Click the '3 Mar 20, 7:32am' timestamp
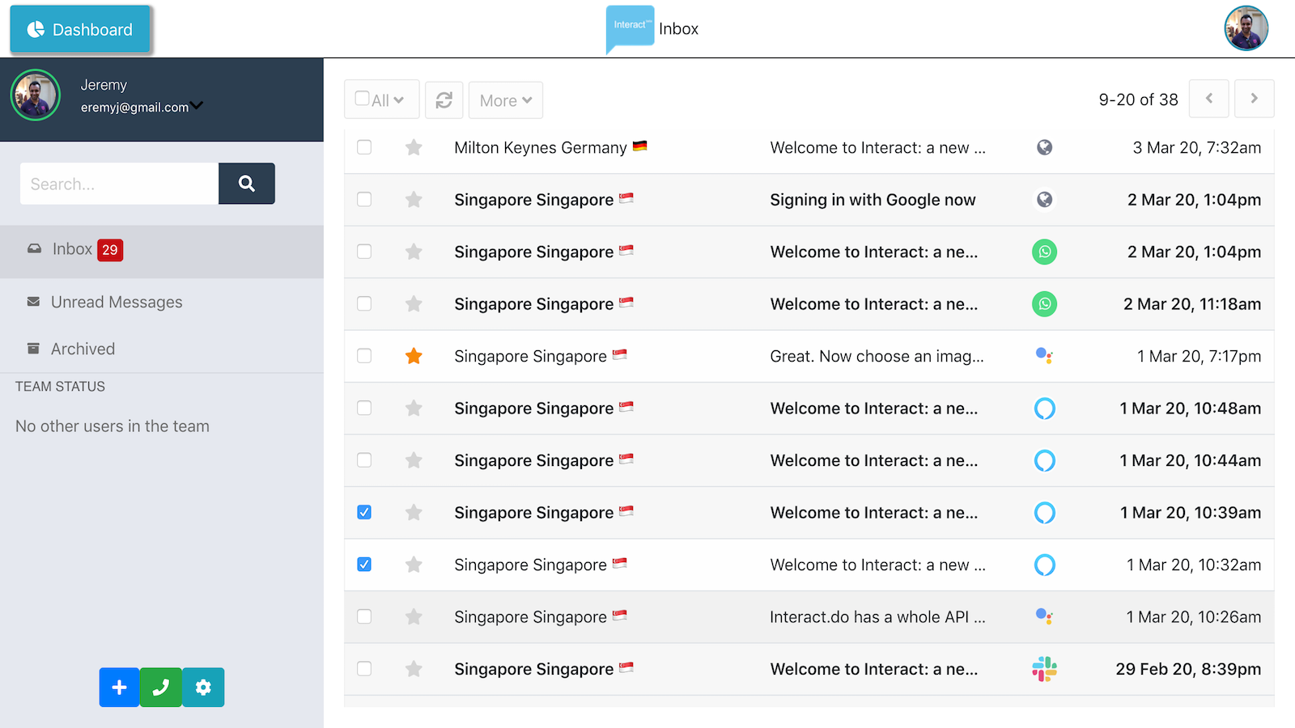The image size is (1295, 728). coord(1196,147)
